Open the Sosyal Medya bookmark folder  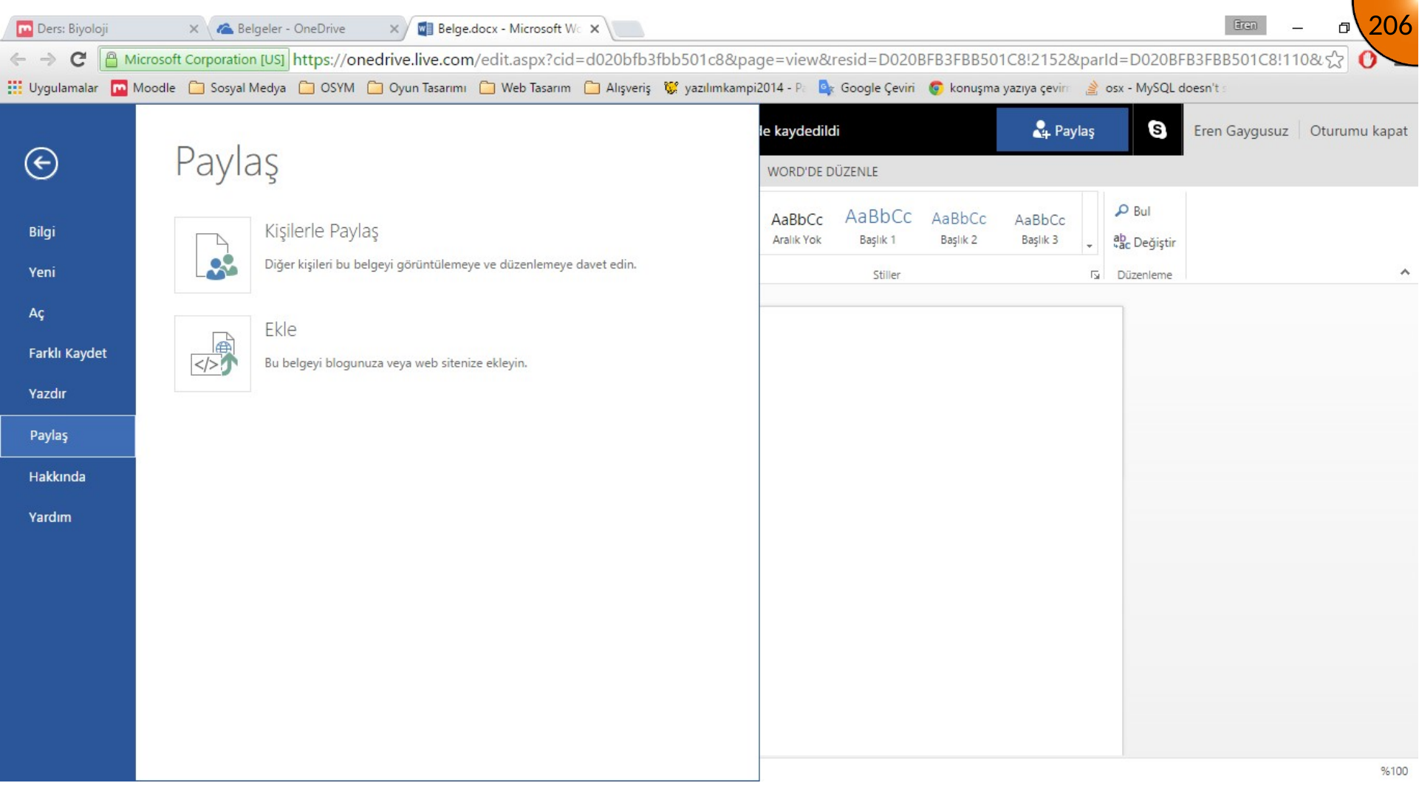tap(237, 88)
